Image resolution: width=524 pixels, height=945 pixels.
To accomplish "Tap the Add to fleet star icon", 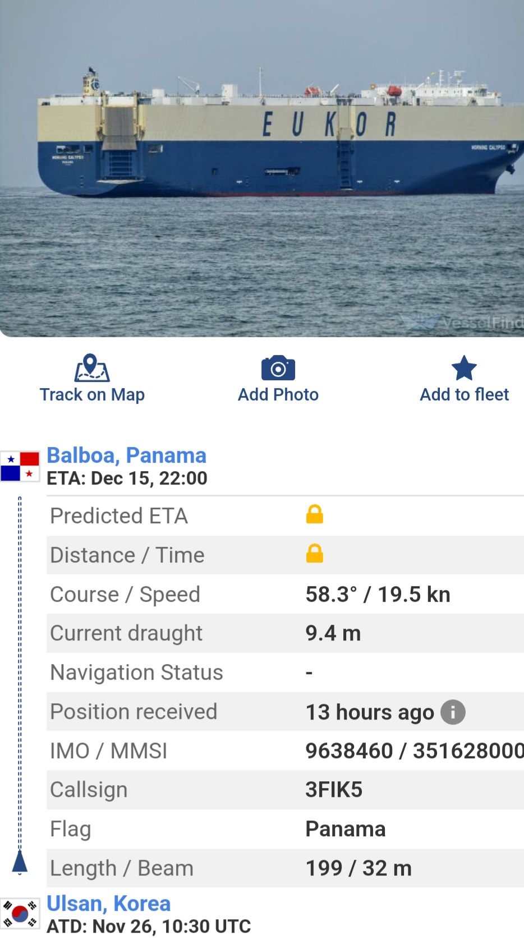I will 464,368.
